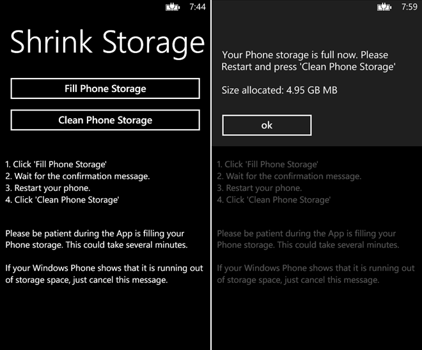Tap the dimmed 'Please be patient' paragraph
This screenshot has width=422, height=350.
[308, 239]
